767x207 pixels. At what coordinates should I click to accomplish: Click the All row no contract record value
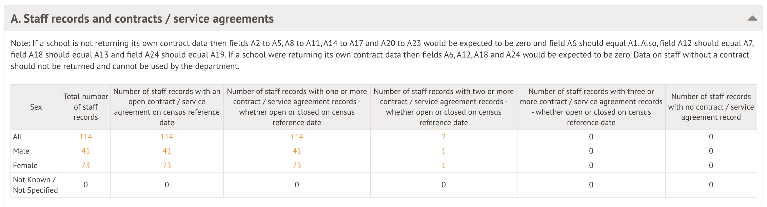(x=711, y=137)
